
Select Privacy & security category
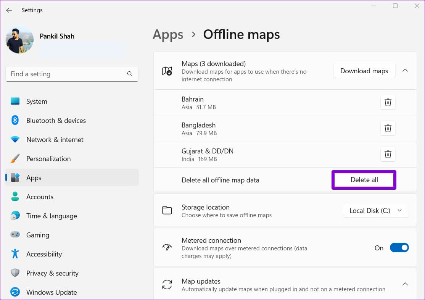[x=52, y=273]
